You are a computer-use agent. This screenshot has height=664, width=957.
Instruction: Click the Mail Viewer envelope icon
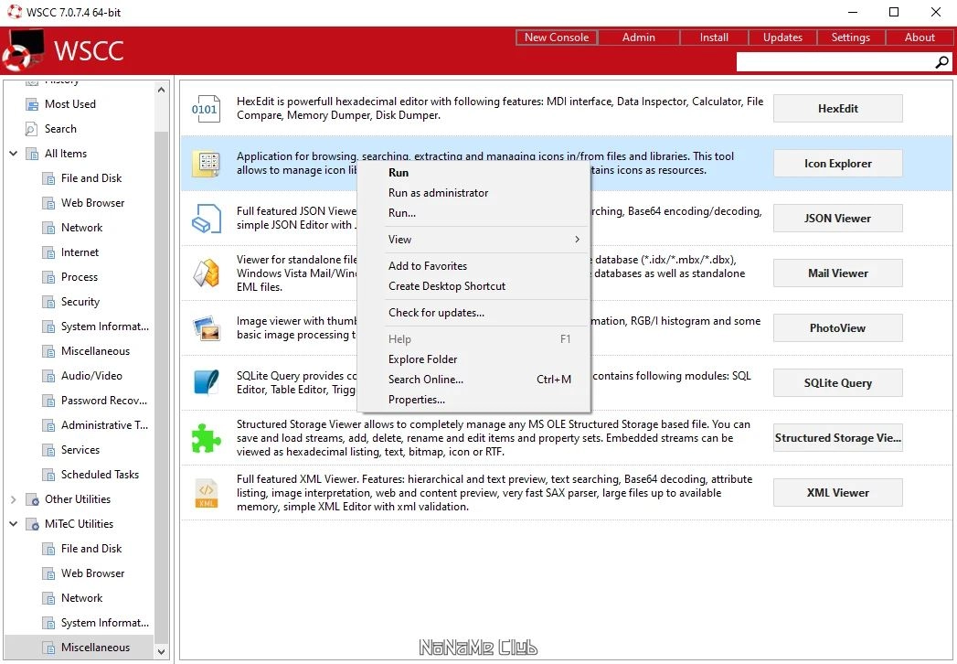207,273
